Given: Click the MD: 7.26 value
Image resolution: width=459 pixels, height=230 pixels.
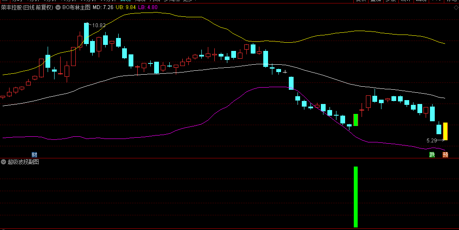Looking at the screenshot, I should tap(103, 8).
